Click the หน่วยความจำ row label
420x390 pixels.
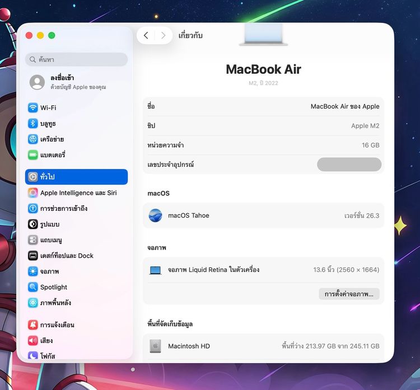(x=166, y=145)
